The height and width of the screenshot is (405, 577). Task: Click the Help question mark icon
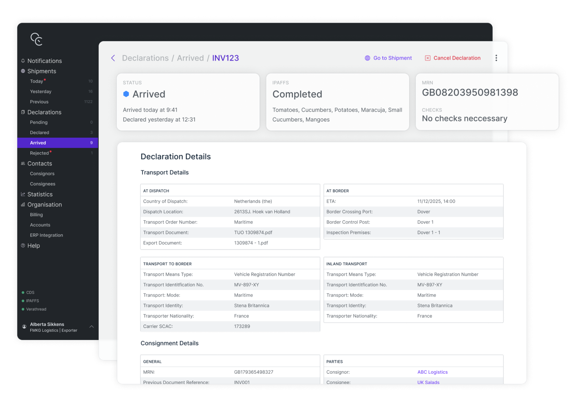click(x=23, y=246)
